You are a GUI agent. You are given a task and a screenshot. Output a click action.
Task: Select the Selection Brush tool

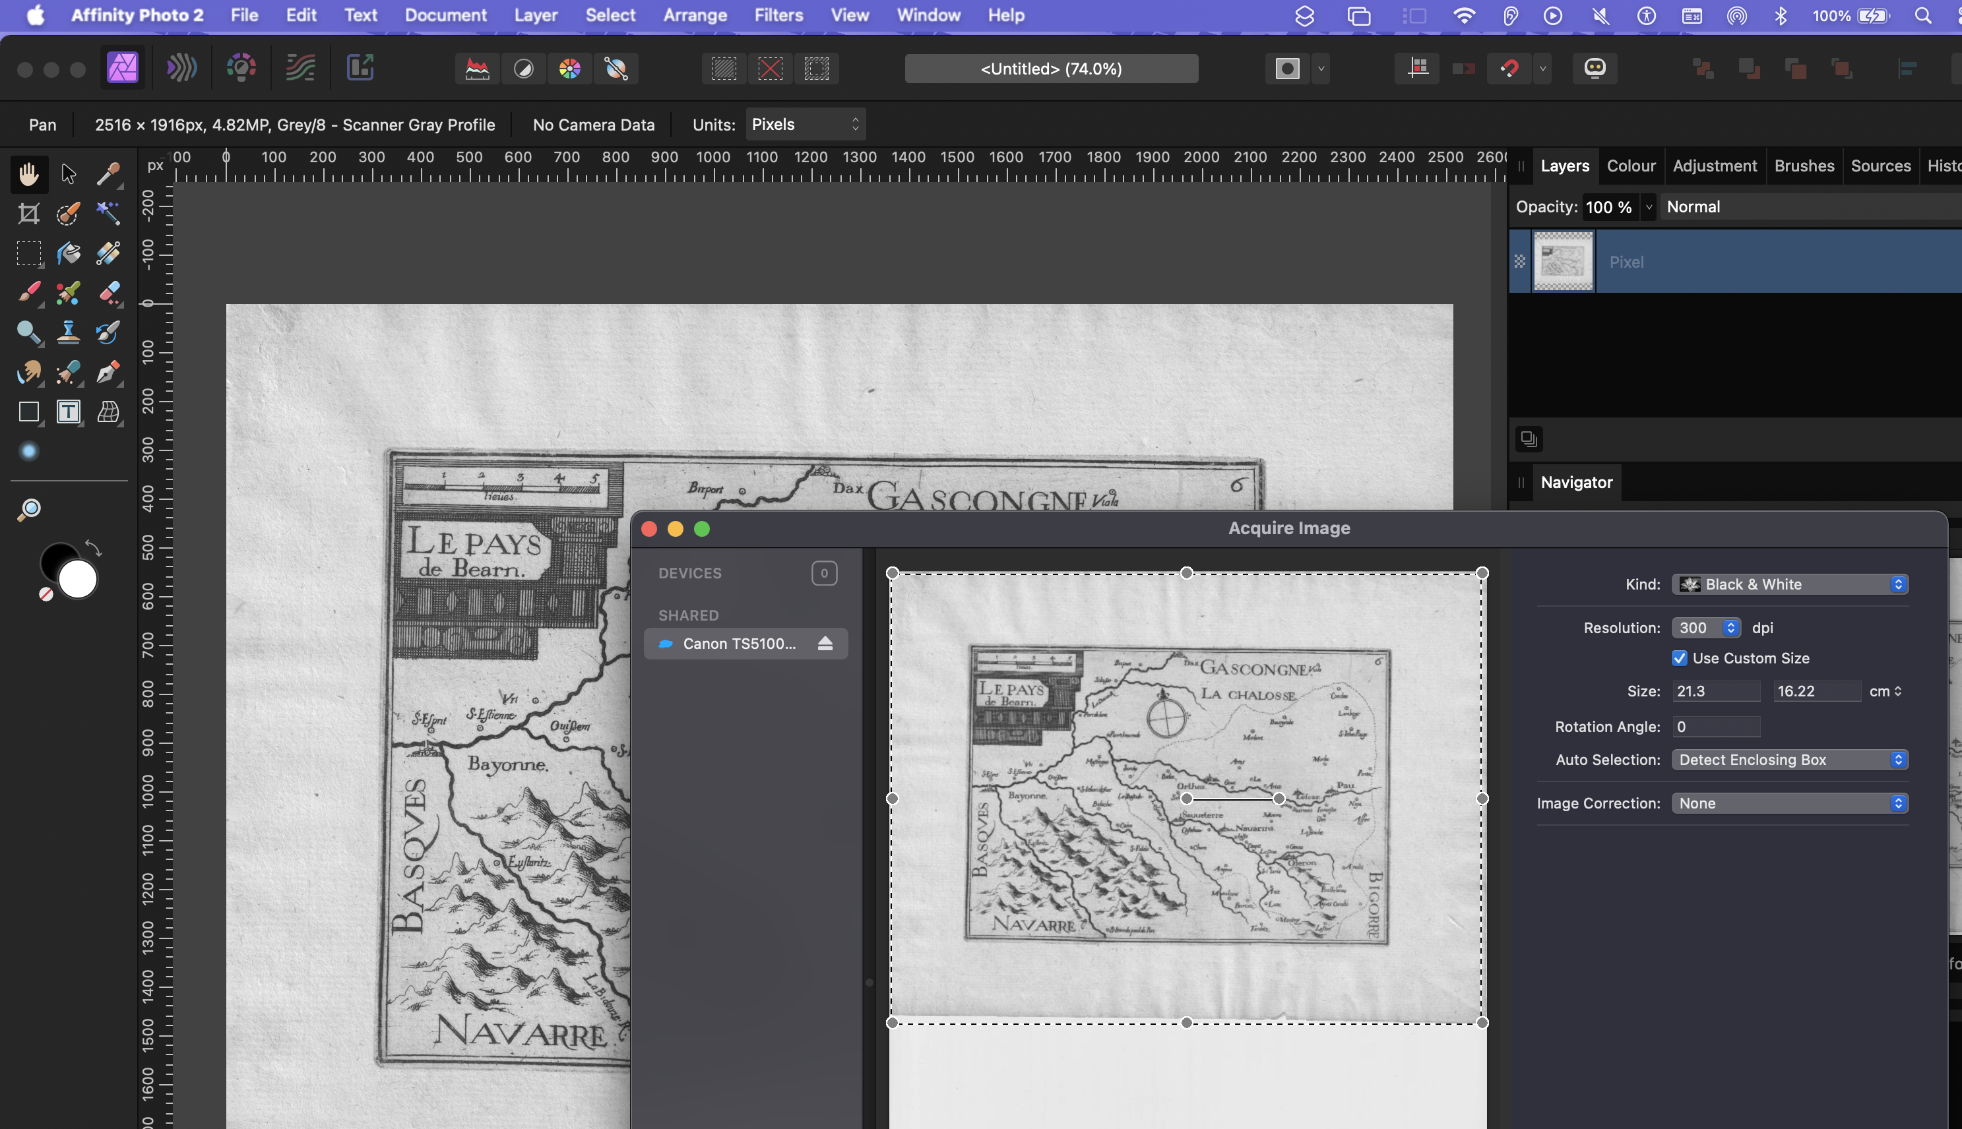tap(68, 213)
